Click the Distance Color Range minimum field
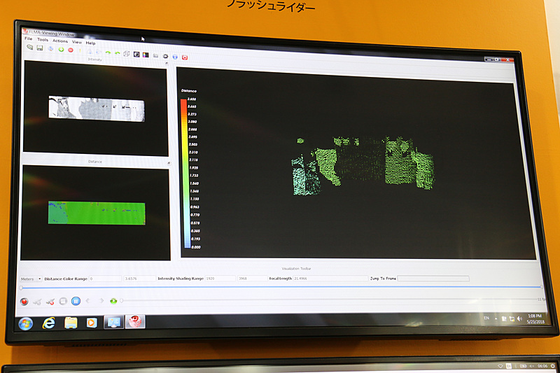This screenshot has height=373, width=560. click(106, 279)
